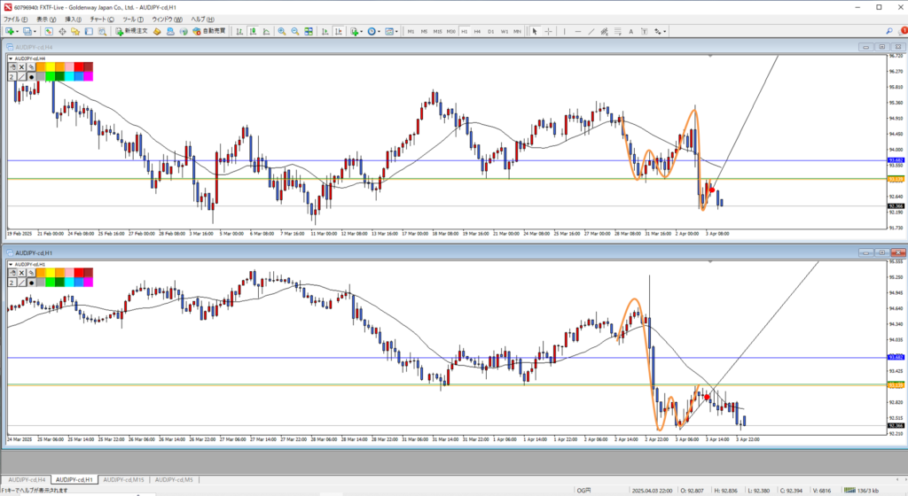The image size is (908, 496).
Task: Switch to AUDJPY-cd,M15 bottom tab
Action: coord(123,480)
